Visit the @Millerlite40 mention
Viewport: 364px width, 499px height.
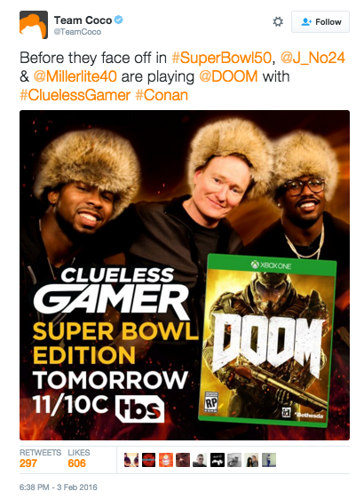75,76
